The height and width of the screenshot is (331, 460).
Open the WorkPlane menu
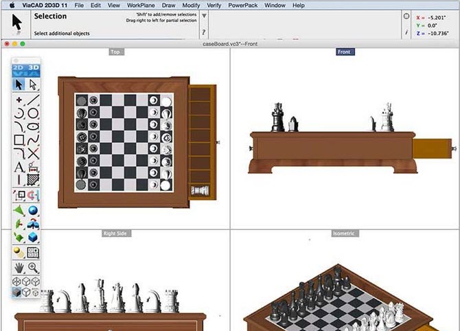[141, 5]
